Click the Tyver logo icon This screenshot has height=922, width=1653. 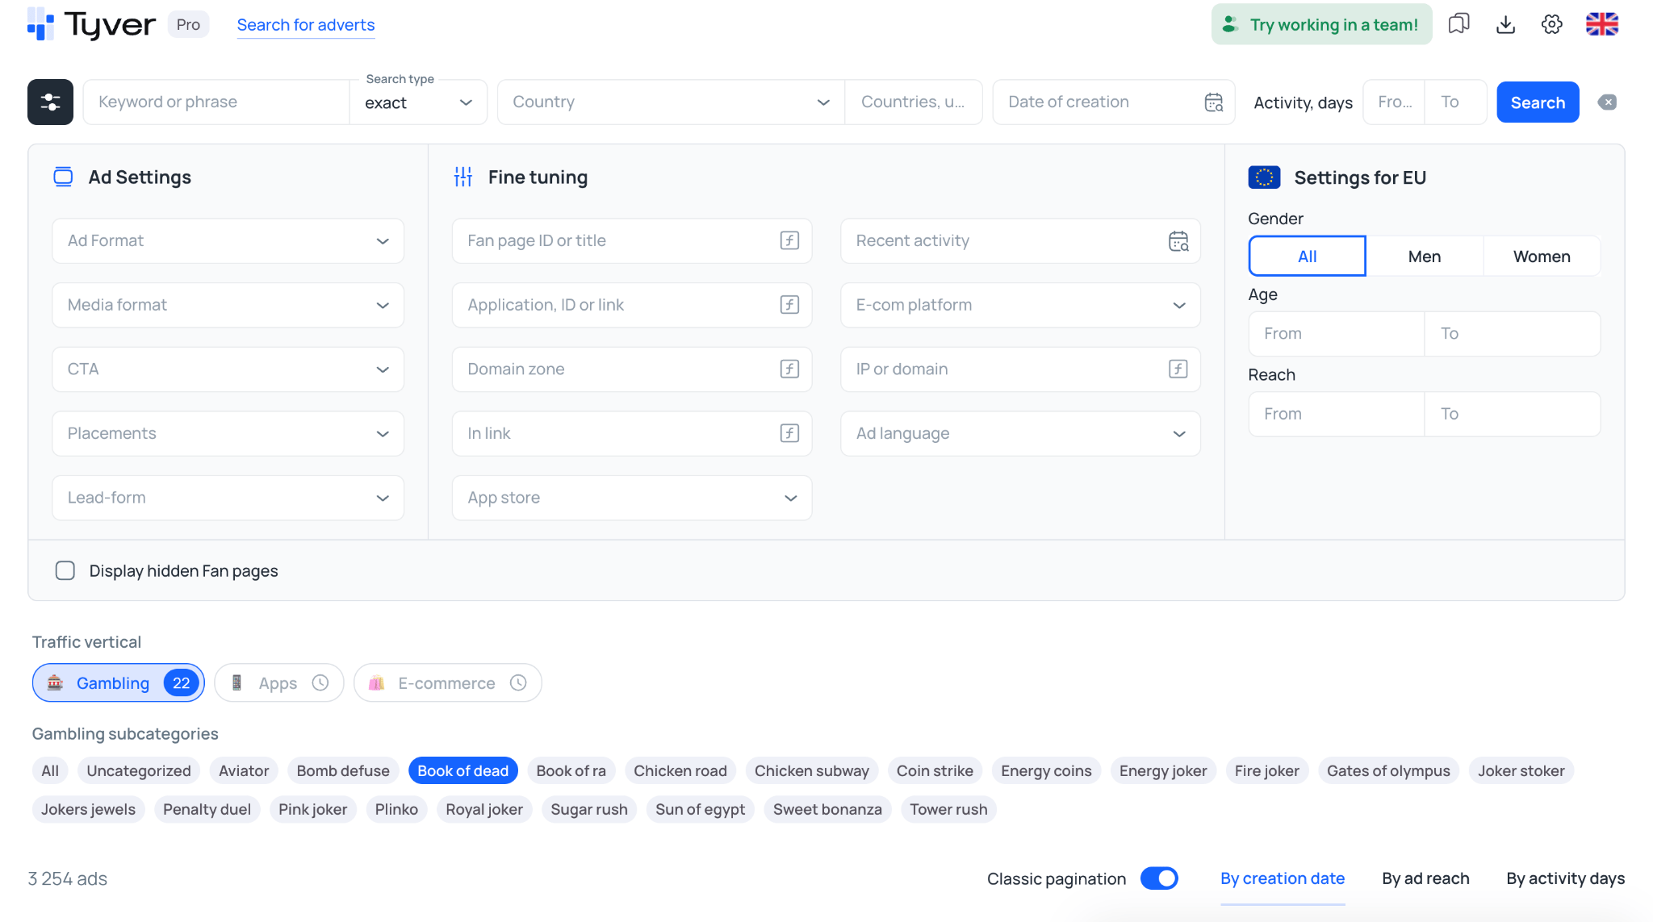click(40, 24)
